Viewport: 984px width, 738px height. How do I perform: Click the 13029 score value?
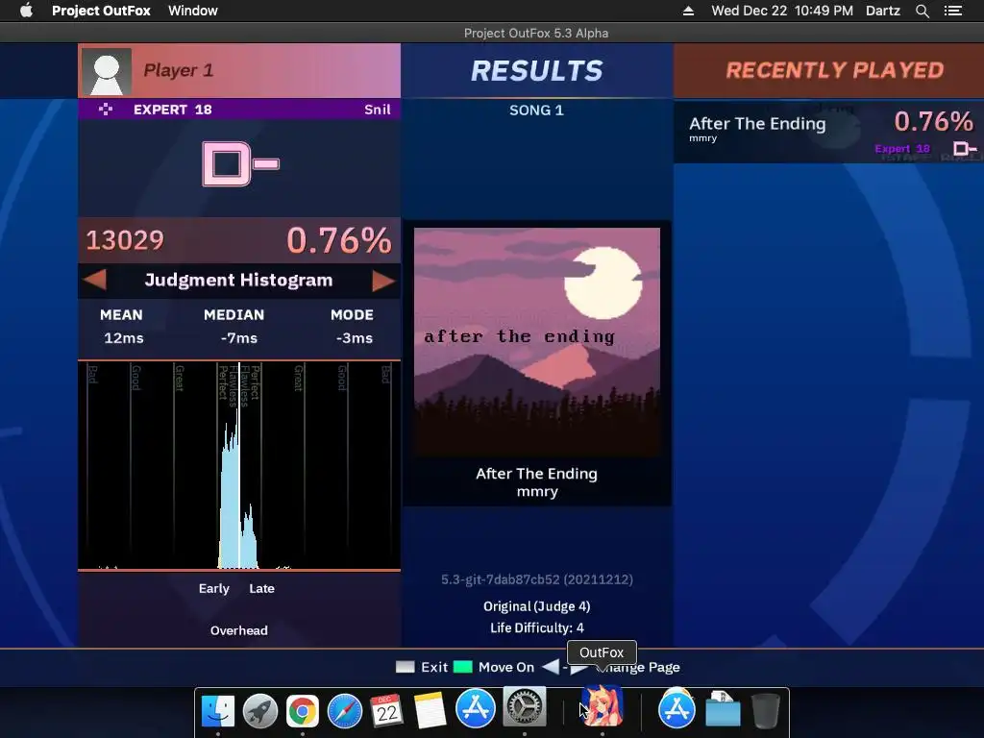tap(125, 240)
